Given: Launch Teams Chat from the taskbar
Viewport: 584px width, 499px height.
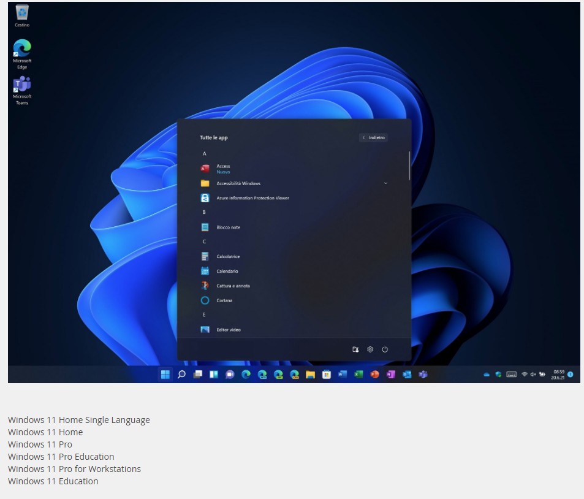Looking at the screenshot, I should coord(230,374).
